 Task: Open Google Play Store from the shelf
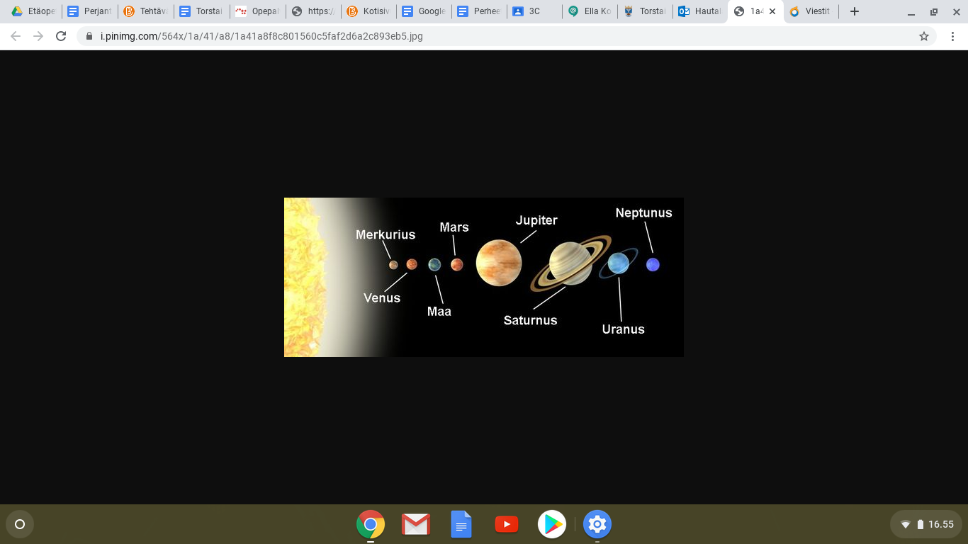(551, 524)
